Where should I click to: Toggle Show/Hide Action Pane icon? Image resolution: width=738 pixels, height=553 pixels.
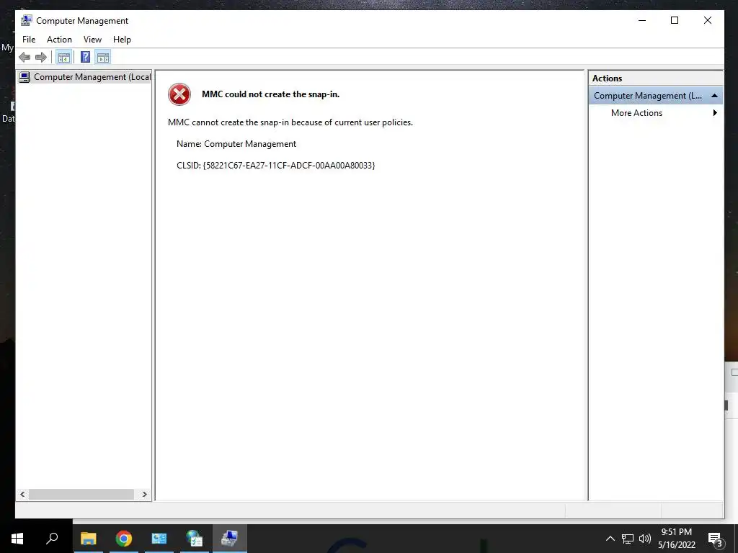coord(102,58)
